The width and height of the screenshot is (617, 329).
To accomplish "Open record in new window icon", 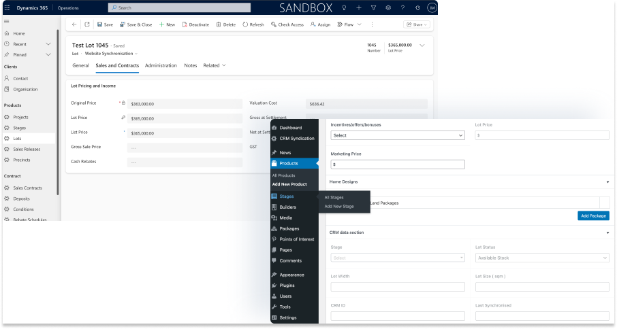I will (87, 24).
